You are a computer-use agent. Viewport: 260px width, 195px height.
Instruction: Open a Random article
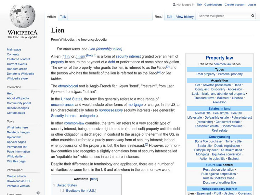click(17, 69)
